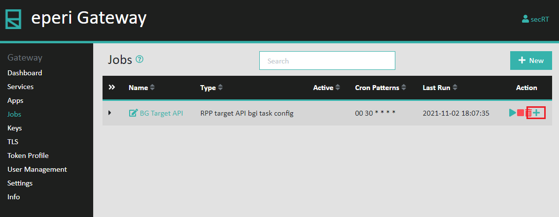Click the eperi Gateway logo
559x217 pixels.
pos(13,19)
